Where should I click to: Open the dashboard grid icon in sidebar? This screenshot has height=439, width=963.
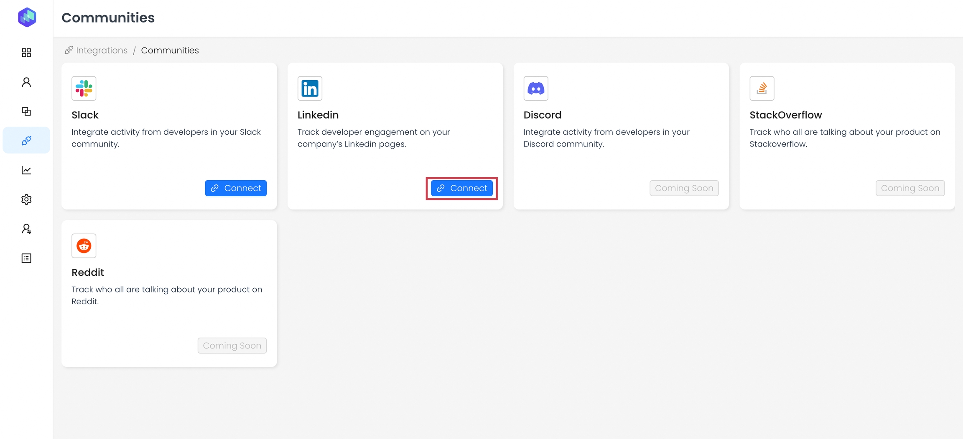tap(26, 53)
